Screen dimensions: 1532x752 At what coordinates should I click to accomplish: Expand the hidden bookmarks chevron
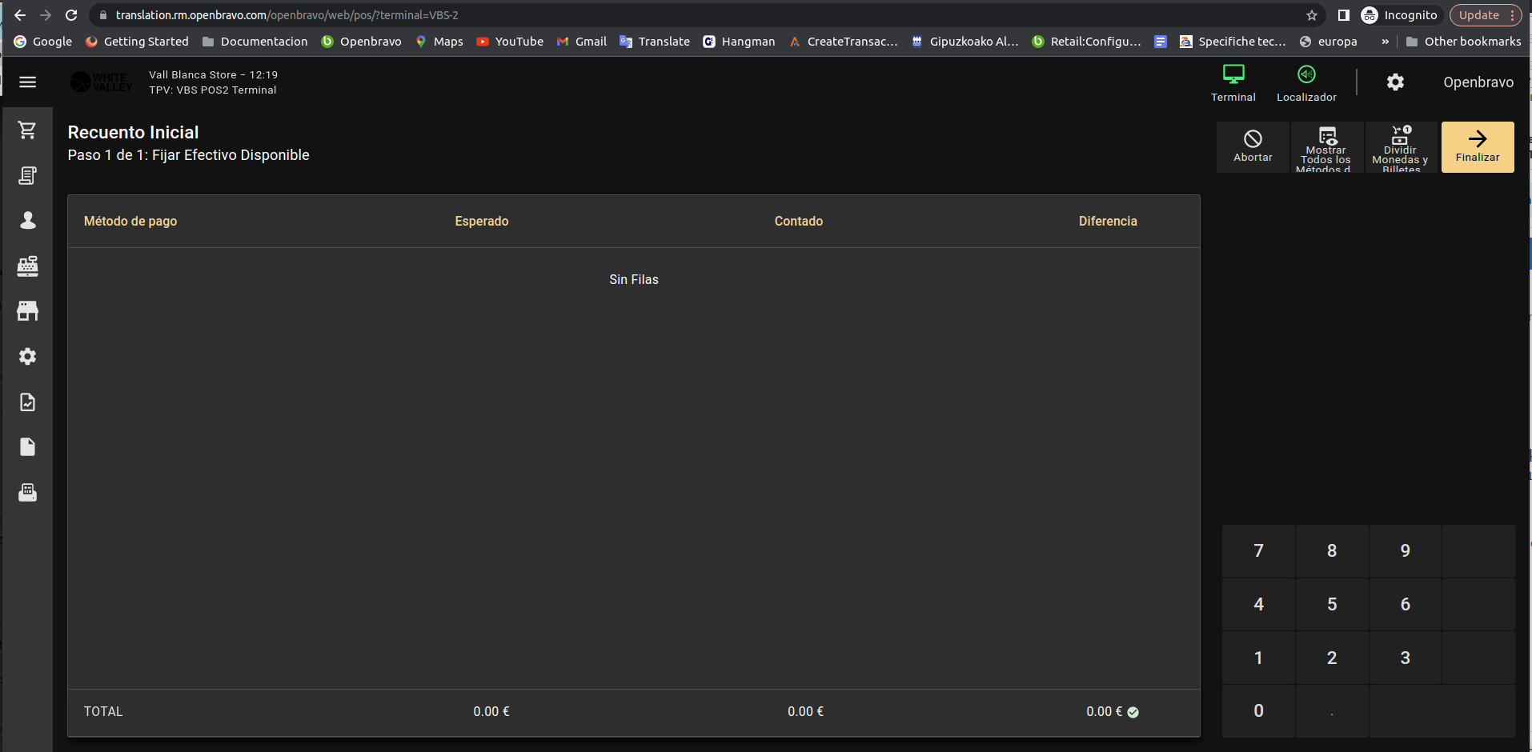[x=1385, y=42]
